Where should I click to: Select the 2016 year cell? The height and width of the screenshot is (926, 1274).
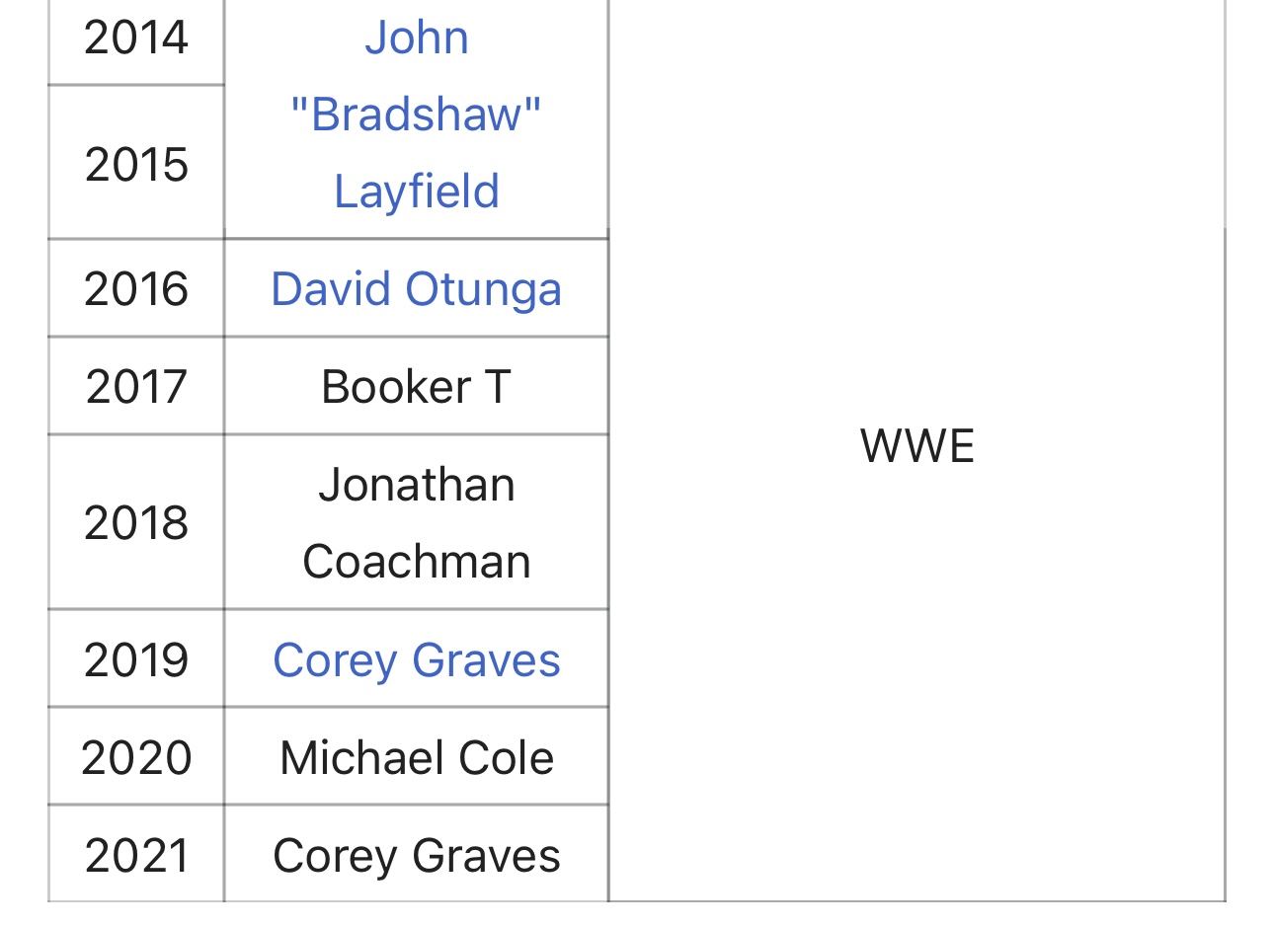coord(136,289)
